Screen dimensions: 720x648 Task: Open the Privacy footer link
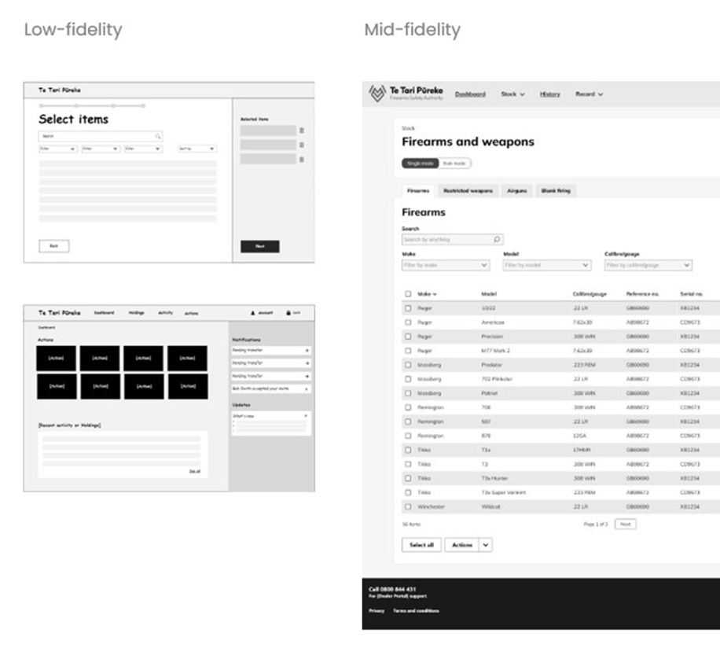[377, 611]
